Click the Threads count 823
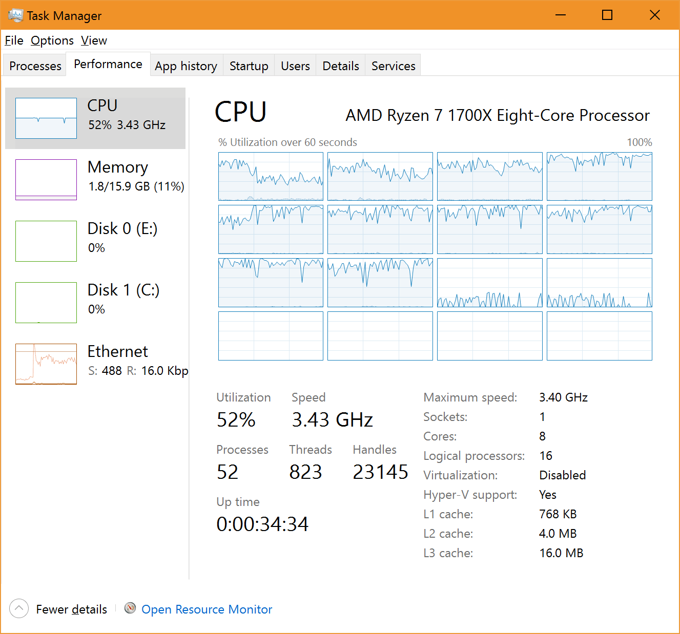The height and width of the screenshot is (634, 680). click(306, 472)
